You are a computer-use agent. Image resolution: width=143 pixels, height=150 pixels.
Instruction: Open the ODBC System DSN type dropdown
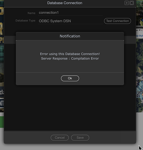(x=70, y=21)
